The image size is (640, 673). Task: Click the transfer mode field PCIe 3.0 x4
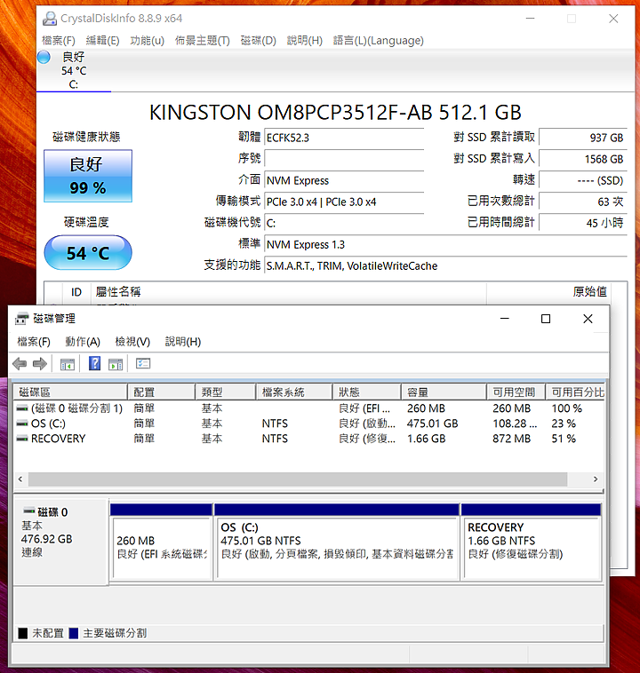click(344, 202)
